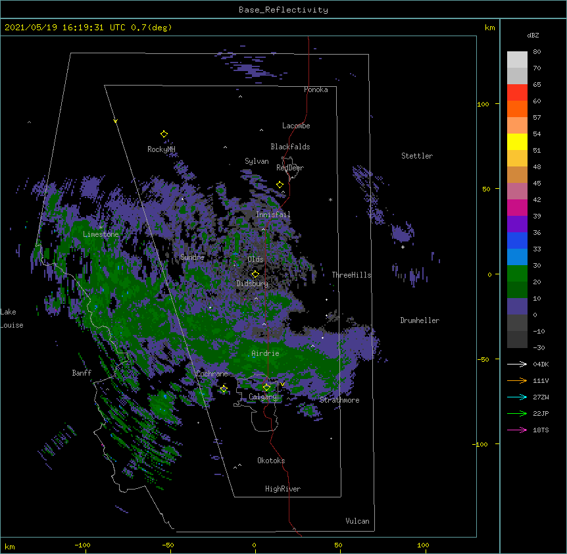This screenshot has width=567, height=554.
Task: Click the Banff label
Action: click(x=82, y=373)
